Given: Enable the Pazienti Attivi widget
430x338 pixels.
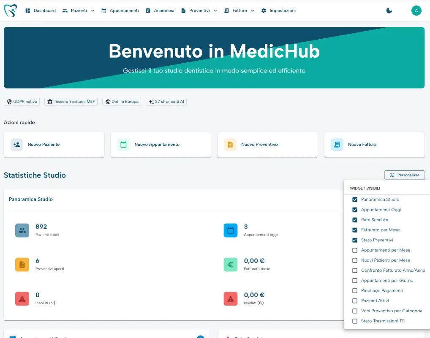Looking at the screenshot, I should (355, 301).
